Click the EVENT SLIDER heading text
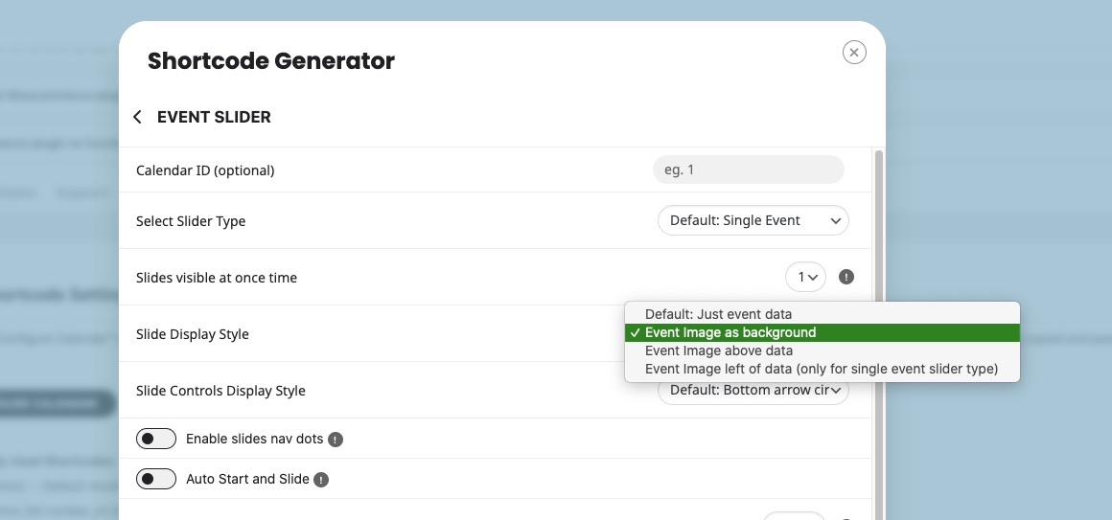 tap(214, 117)
